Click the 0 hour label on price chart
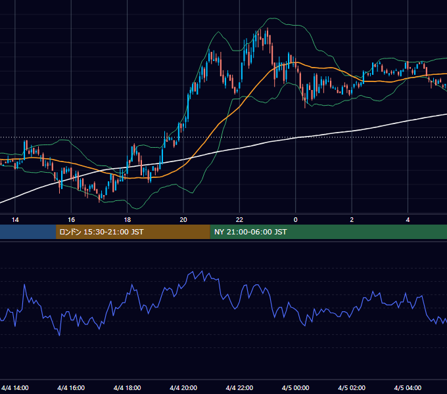The width and height of the screenshot is (447, 394). pyautogui.click(x=296, y=220)
